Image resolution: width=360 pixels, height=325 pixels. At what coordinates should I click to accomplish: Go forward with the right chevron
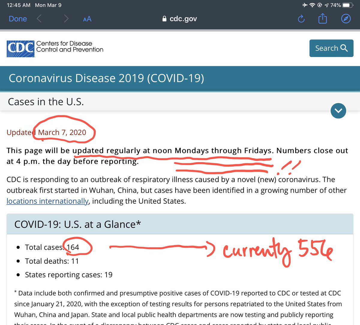tap(66, 19)
